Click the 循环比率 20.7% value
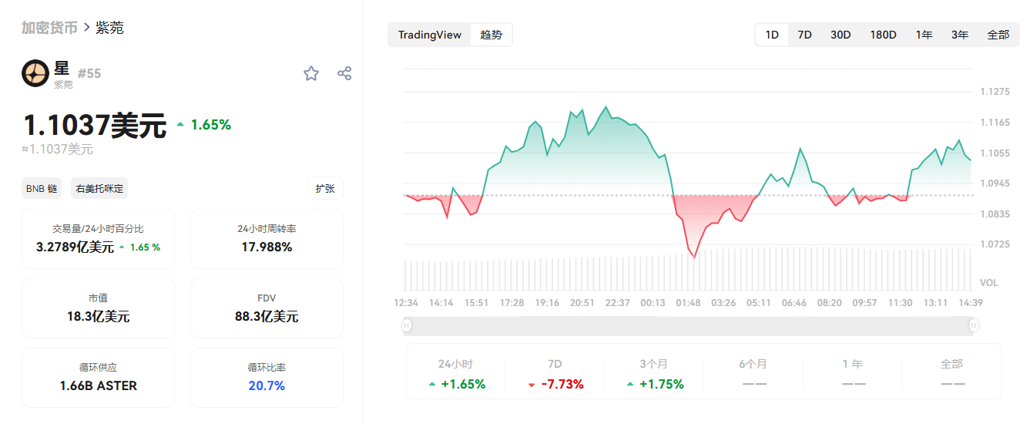 pos(267,385)
